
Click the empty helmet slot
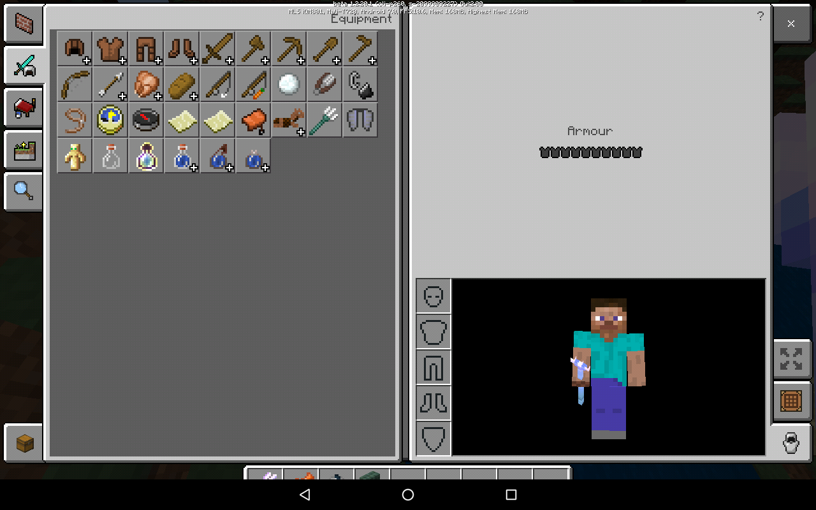tap(433, 296)
